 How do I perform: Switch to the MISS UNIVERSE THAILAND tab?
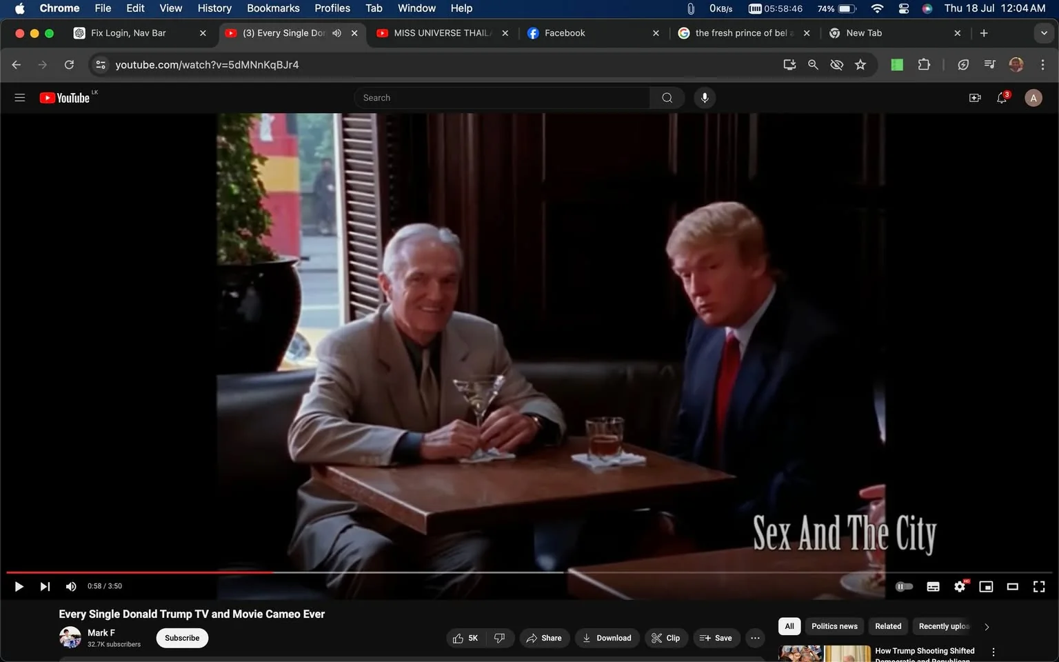click(x=443, y=33)
